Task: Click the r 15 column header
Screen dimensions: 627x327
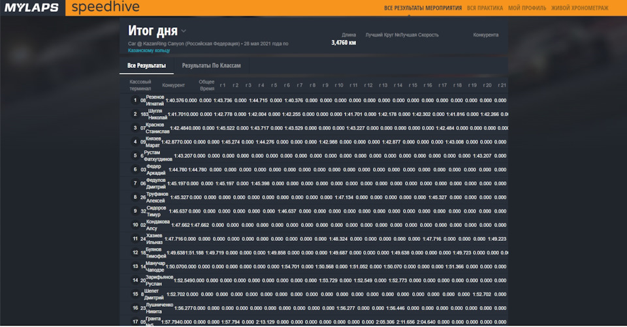Action: pyautogui.click(x=413, y=85)
